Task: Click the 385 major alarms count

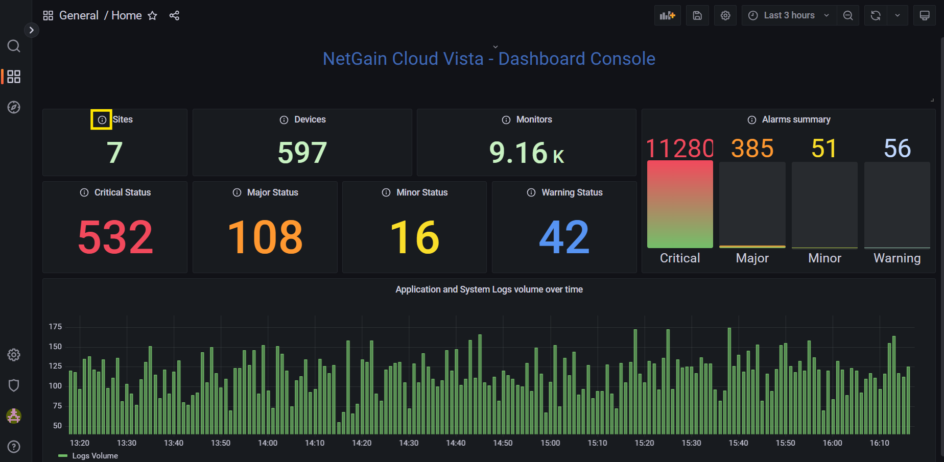Action: pyautogui.click(x=752, y=149)
